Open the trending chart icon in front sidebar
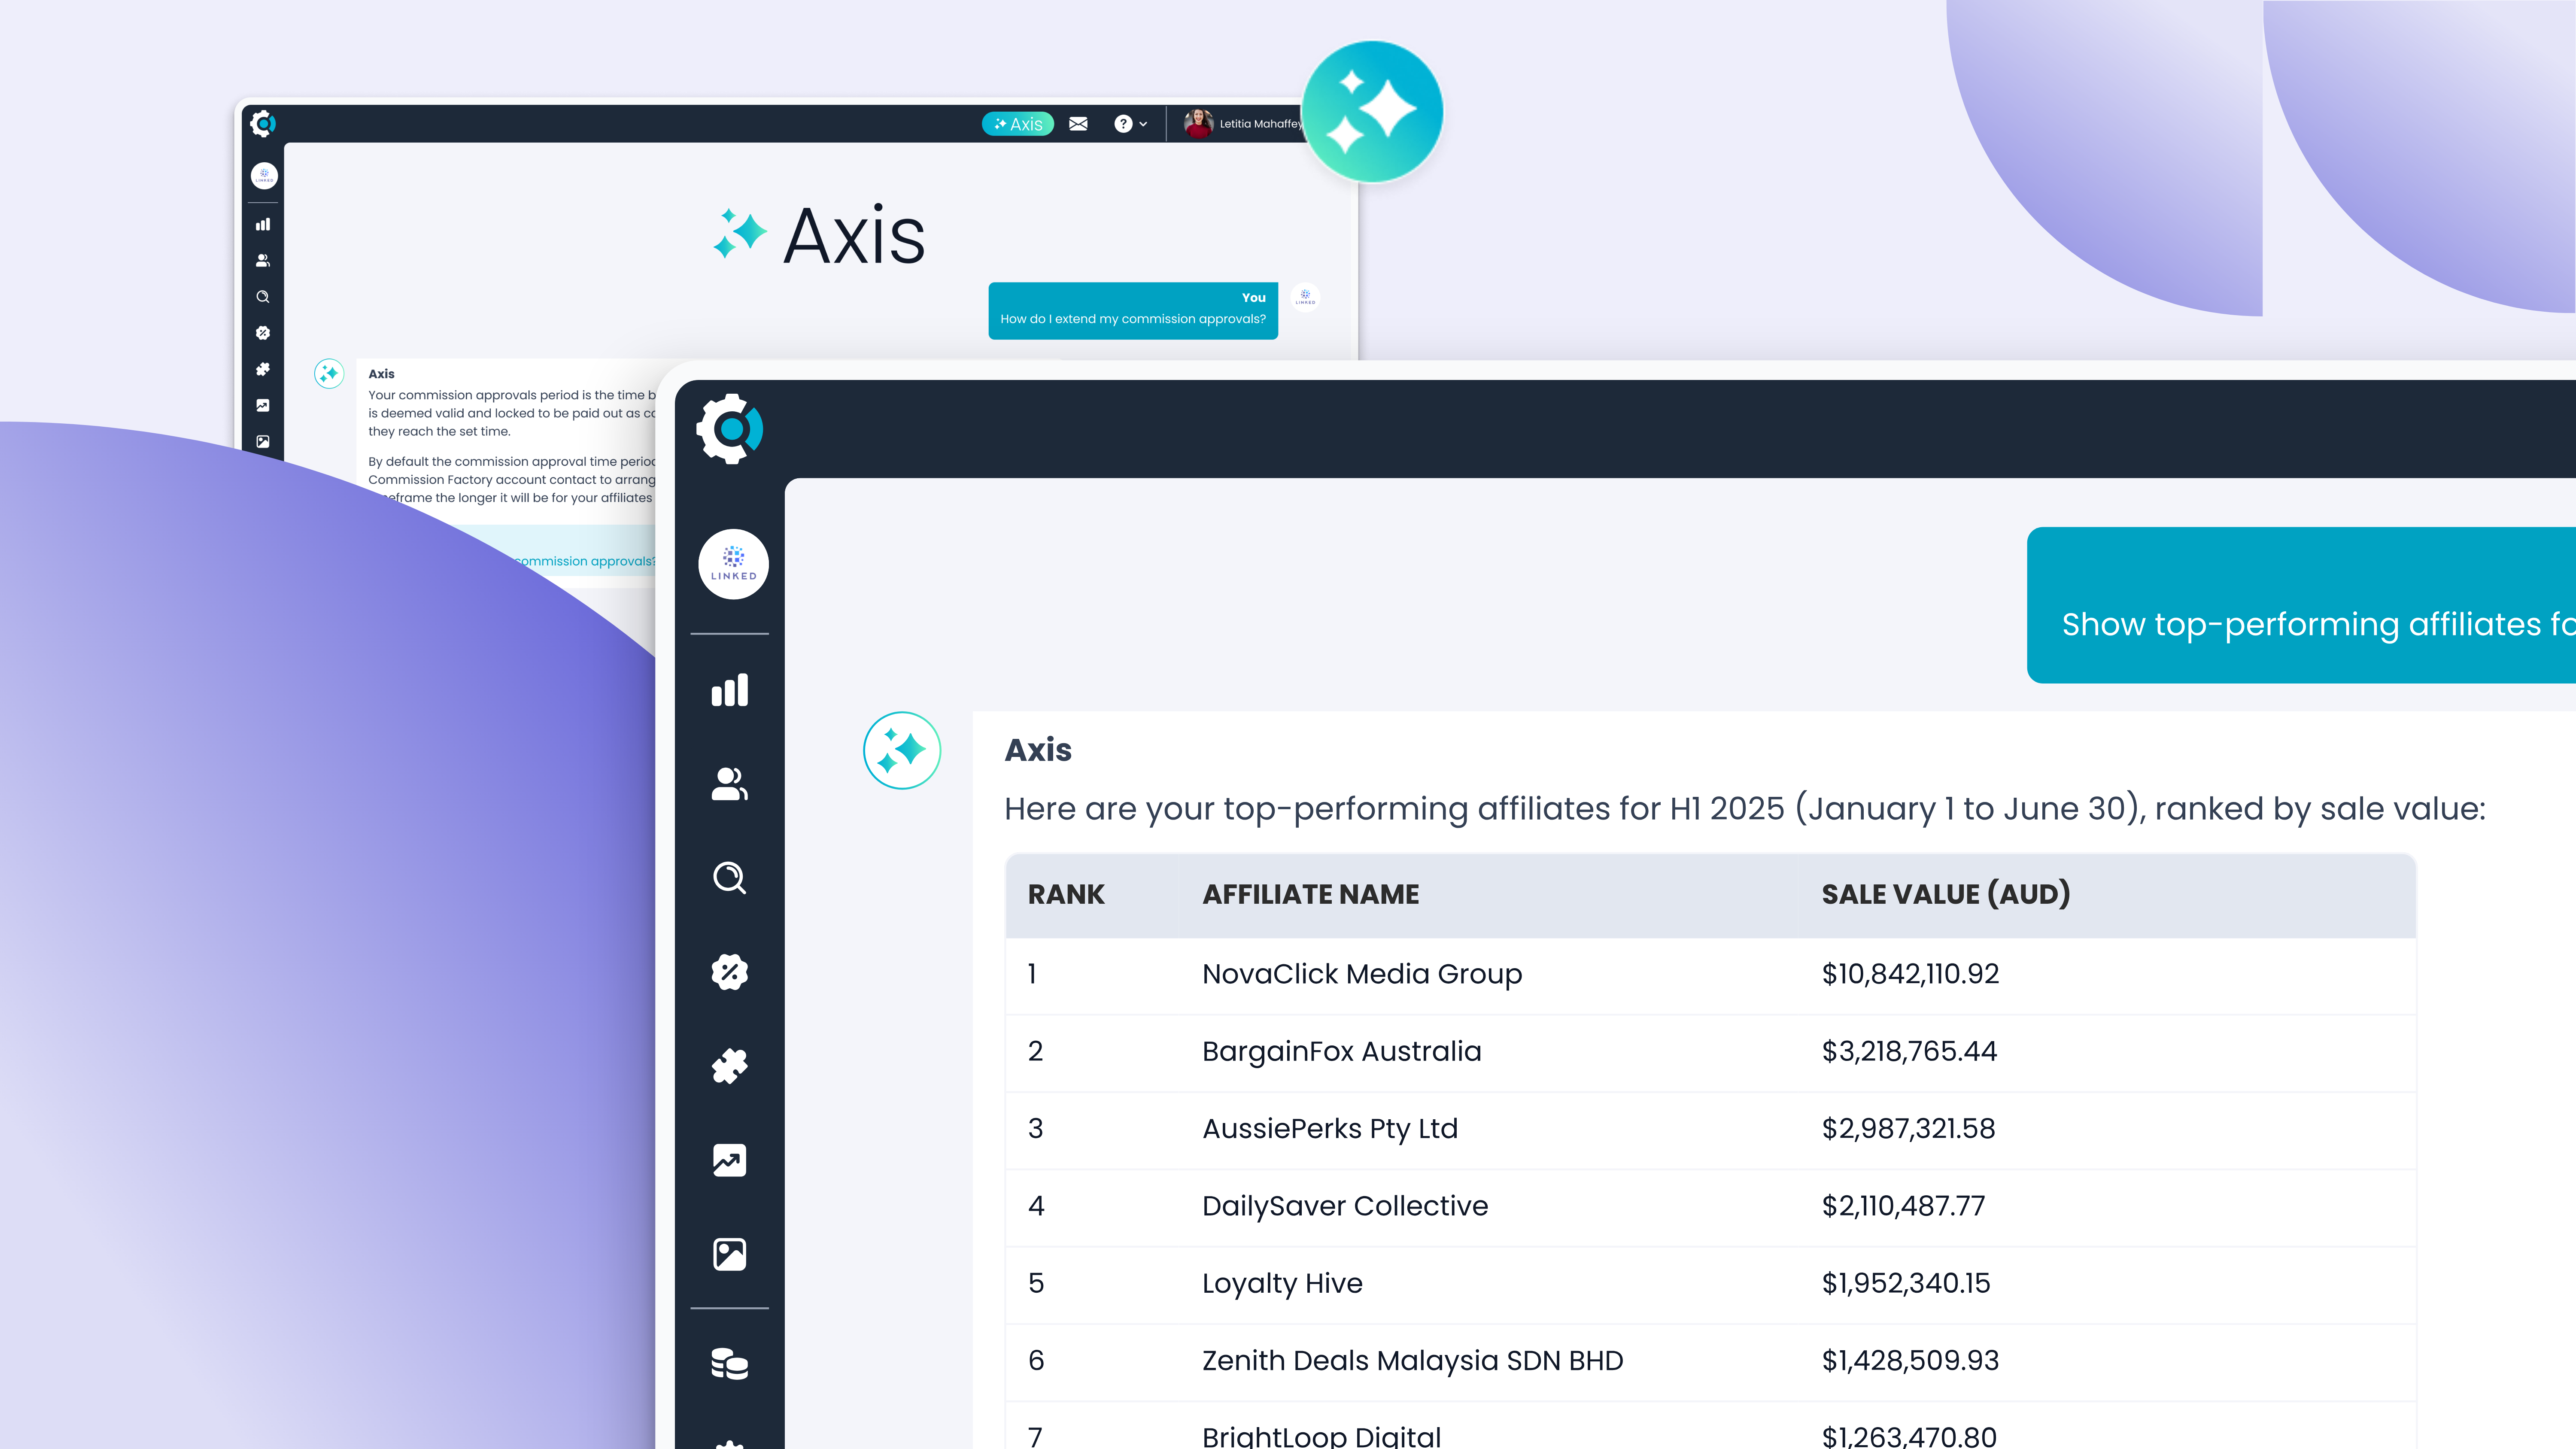 click(730, 1160)
